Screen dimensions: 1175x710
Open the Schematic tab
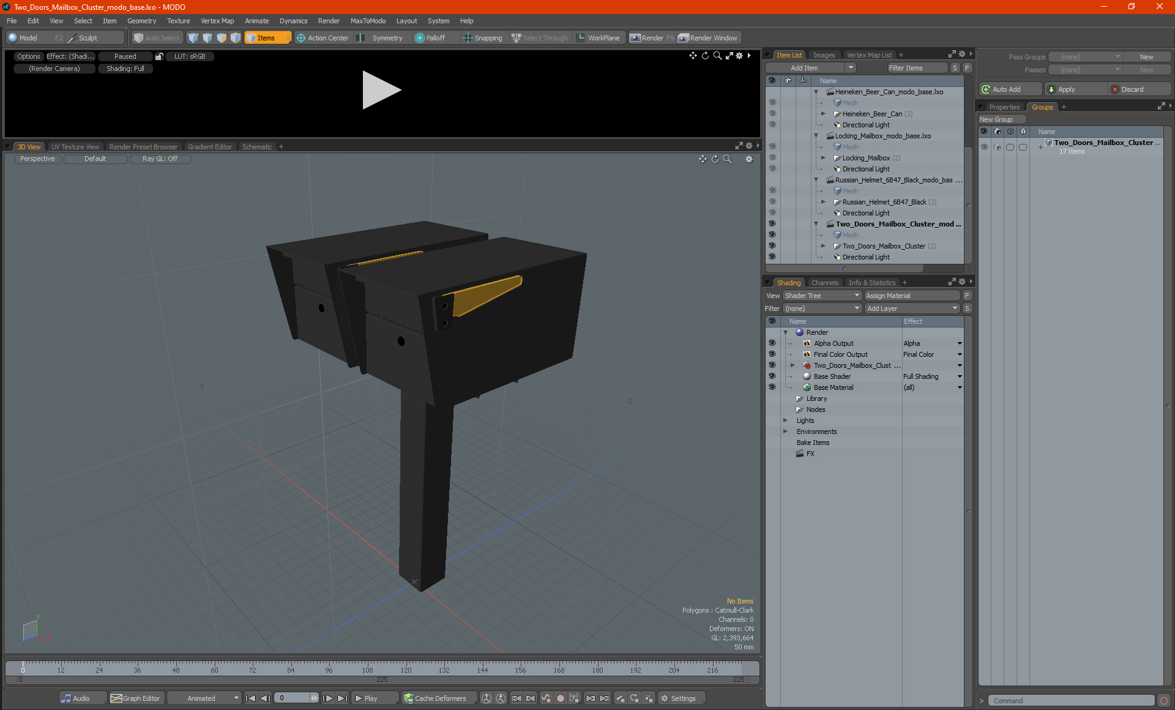[257, 147]
